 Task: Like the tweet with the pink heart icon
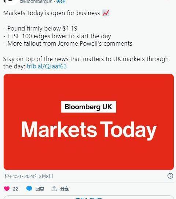tap(7, 189)
